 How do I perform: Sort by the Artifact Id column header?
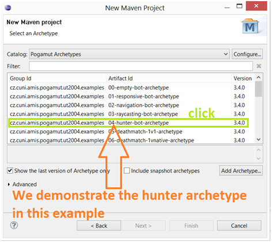pos(169,78)
